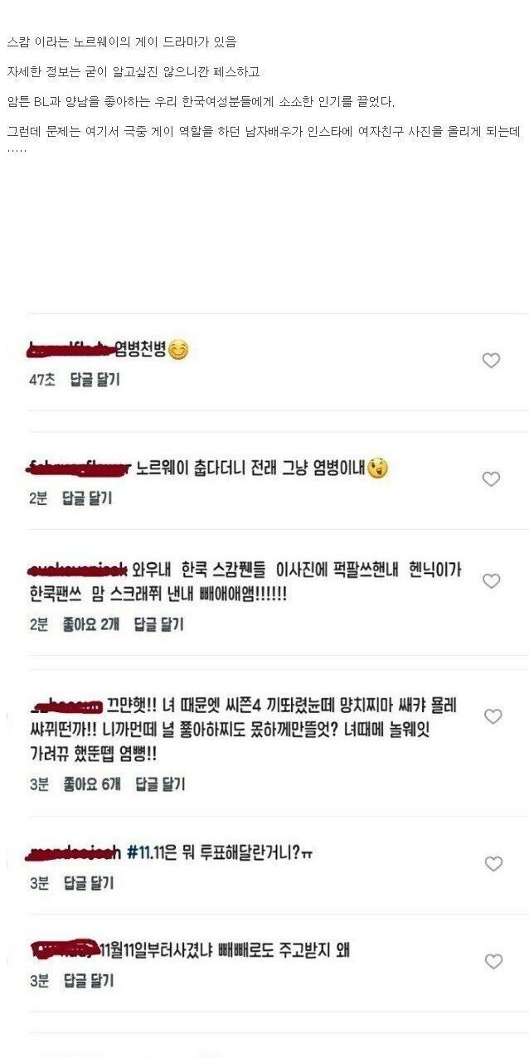Like the 한국 스캄팬들 comment heart
The width and height of the screenshot is (529, 1058).
point(492,581)
